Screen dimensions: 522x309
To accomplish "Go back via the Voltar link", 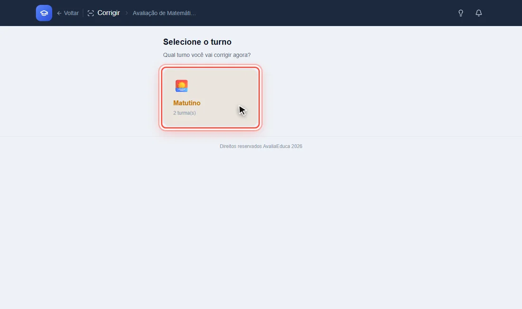I will pyautogui.click(x=68, y=13).
